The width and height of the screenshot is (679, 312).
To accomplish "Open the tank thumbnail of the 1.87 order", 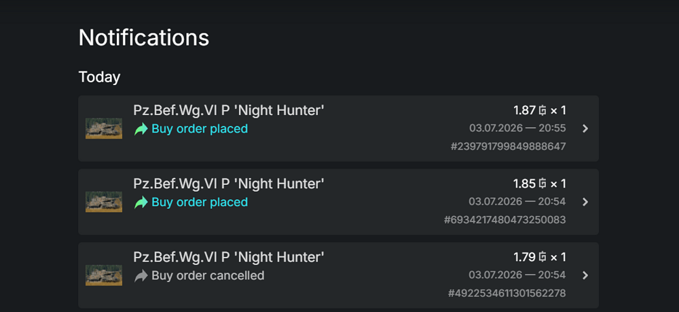I will pos(104,128).
